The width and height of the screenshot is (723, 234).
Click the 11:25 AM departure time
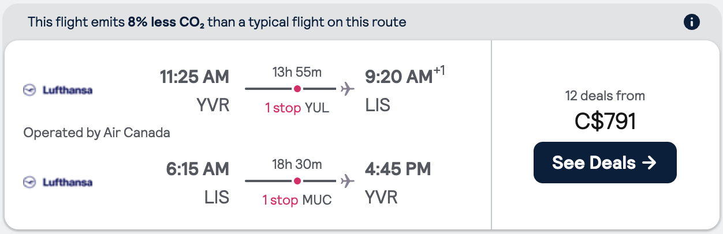point(195,76)
